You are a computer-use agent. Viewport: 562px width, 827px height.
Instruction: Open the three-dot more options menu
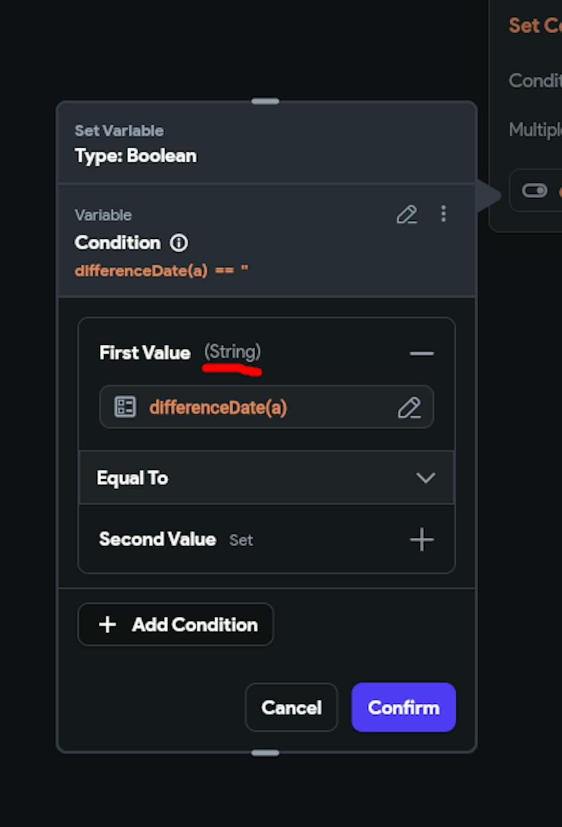click(x=443, y=214)
